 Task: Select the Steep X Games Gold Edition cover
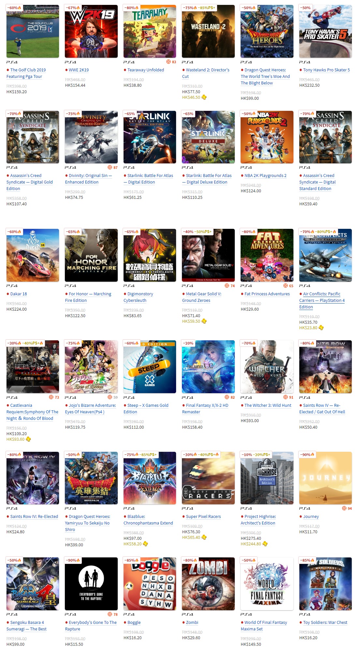[150, 367]
